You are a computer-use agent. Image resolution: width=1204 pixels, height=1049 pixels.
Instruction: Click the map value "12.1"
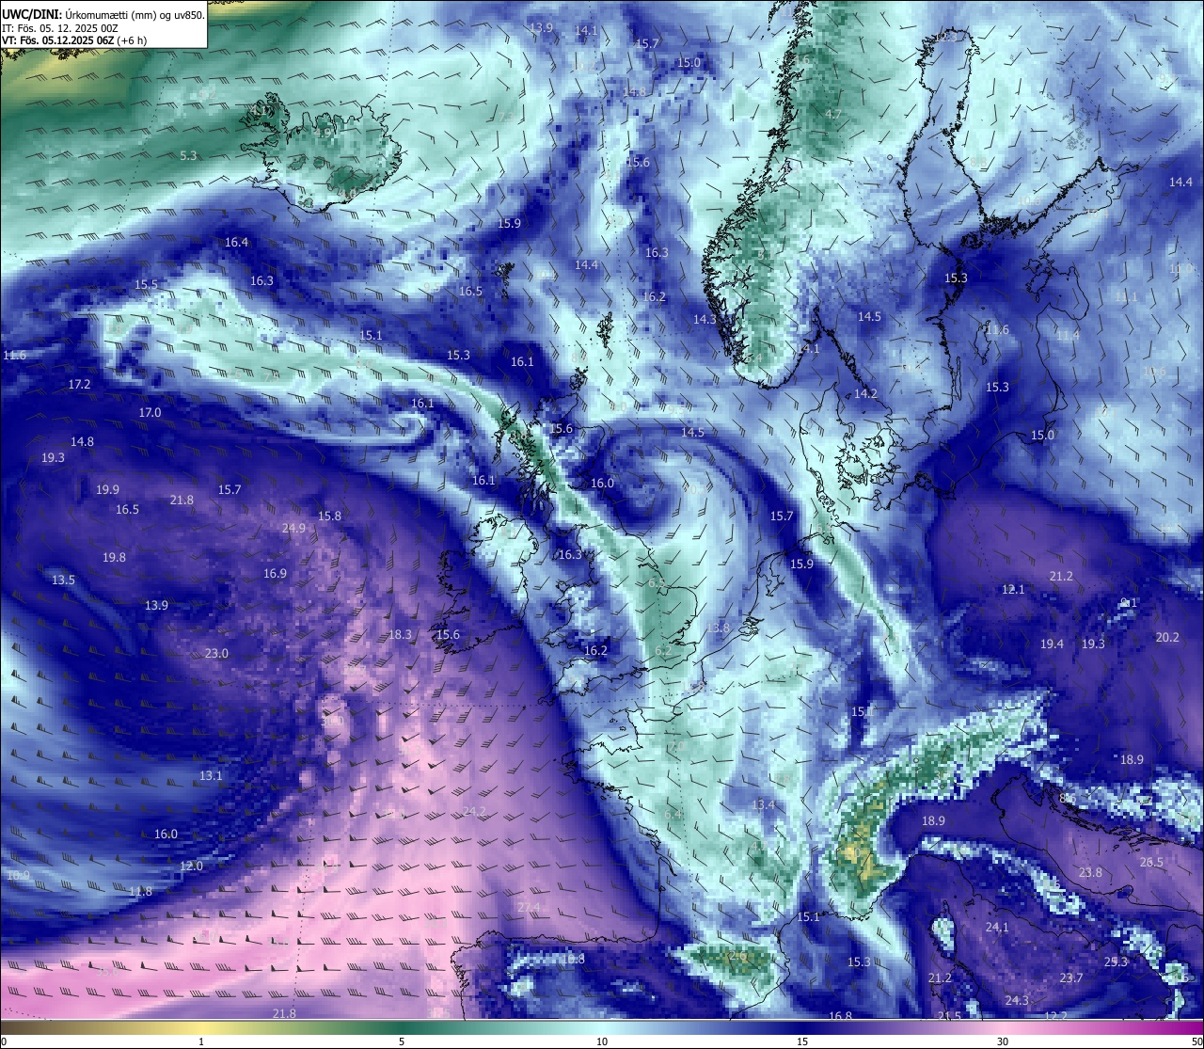pos(1013,589)
